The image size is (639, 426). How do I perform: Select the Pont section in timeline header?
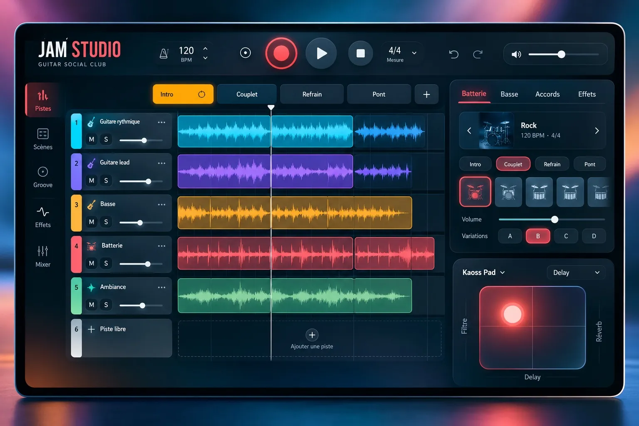(379, 94)
